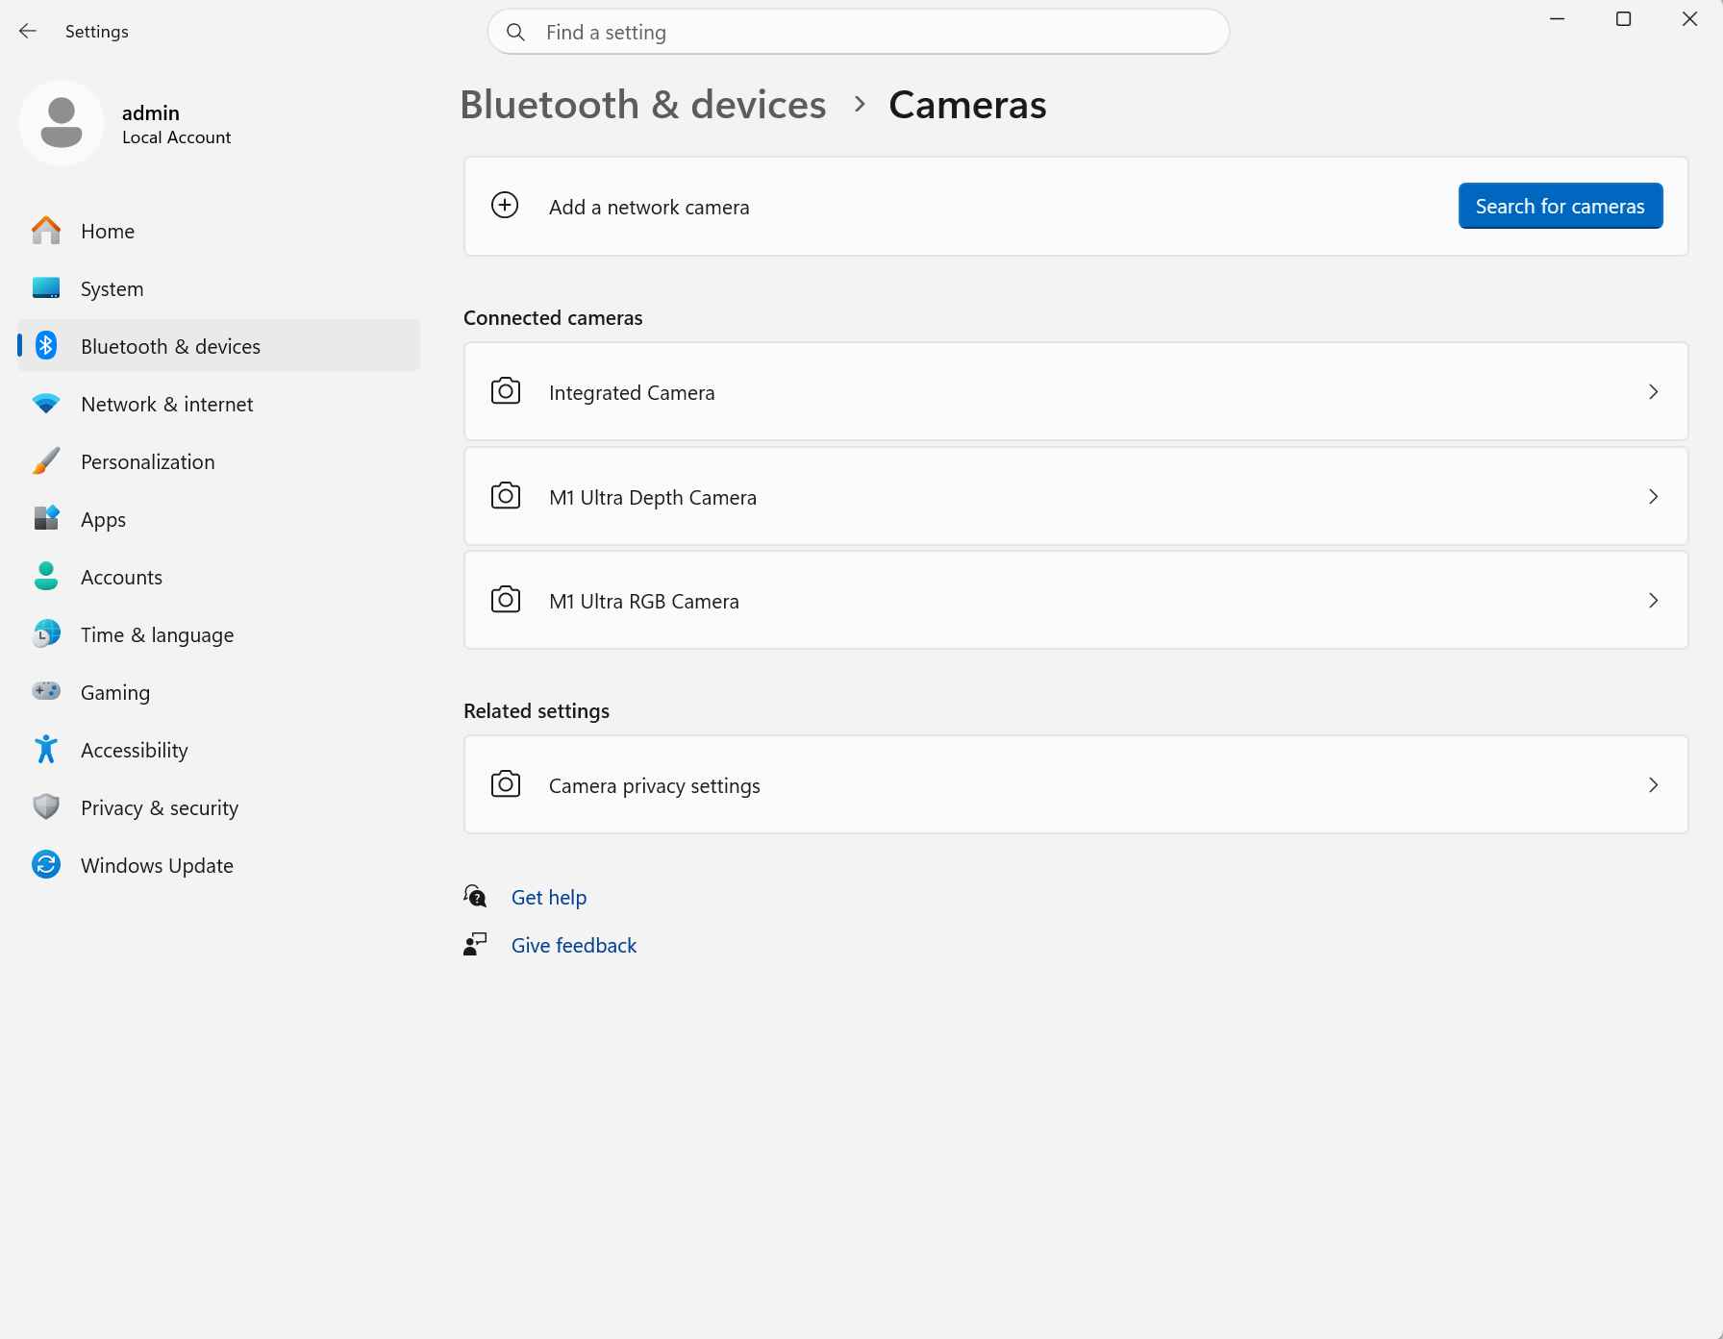The width and height of the screenshot is (1723, 1339).
Task: Click camera icon next to M1 Ultra Depth Camera
Action: [x=506, y=496]
